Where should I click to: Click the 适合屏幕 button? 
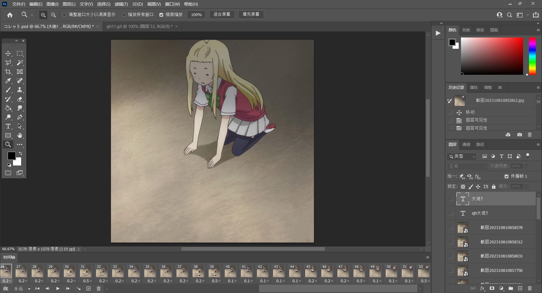click(x=222, y=14)
